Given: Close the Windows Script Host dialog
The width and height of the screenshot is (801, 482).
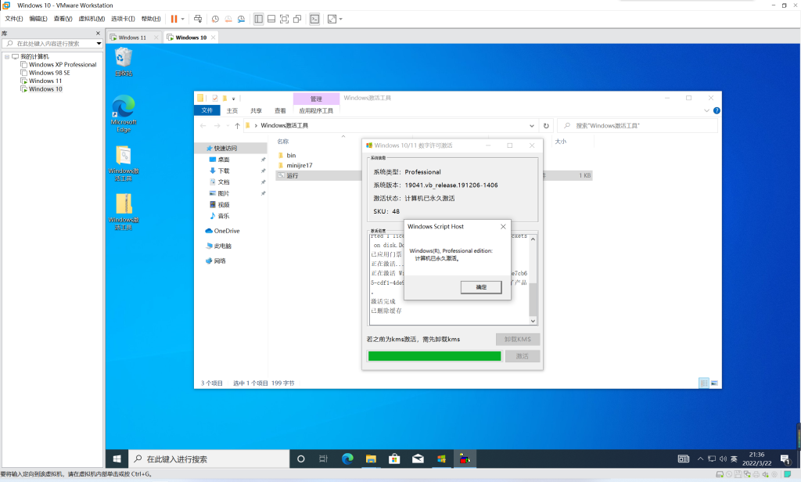Looking at the screenshot, I should coord(503,226).
